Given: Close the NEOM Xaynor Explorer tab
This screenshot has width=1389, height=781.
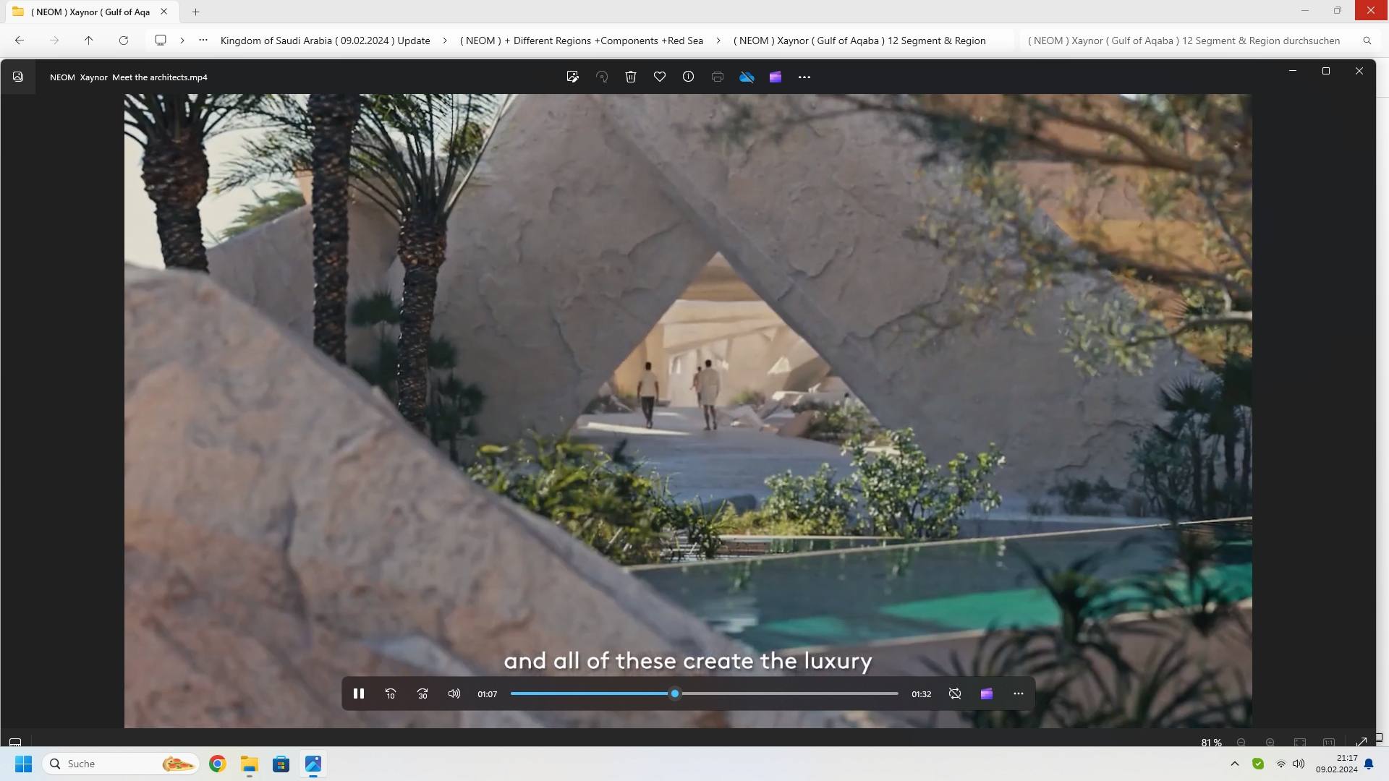Looking at the screenshot, I should point(164,12).
